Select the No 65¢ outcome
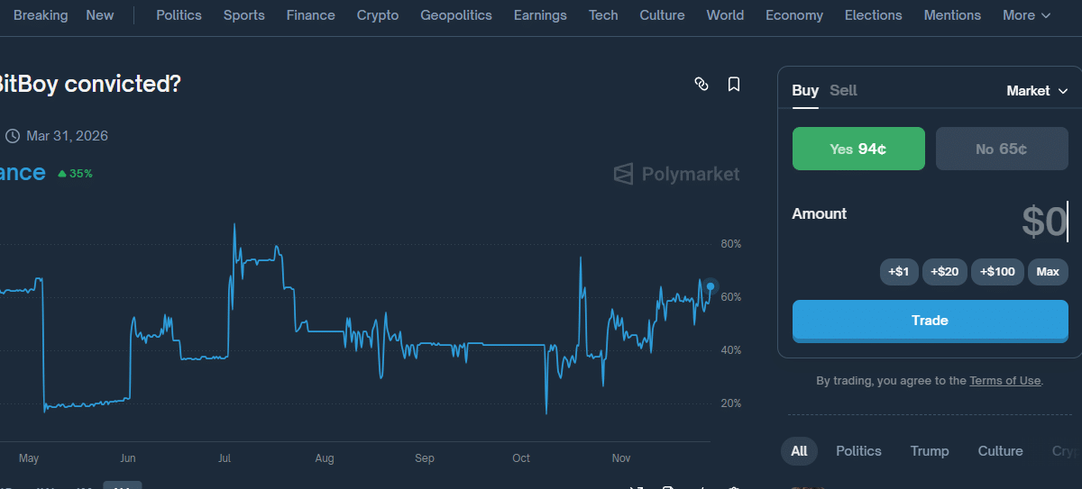This screenshot has width=1082, height=489. pyautogui.click(x=1001, y=149)
